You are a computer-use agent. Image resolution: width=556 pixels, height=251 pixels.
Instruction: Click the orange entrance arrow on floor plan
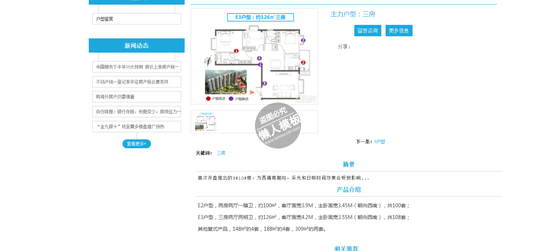[x=252, y=92]
